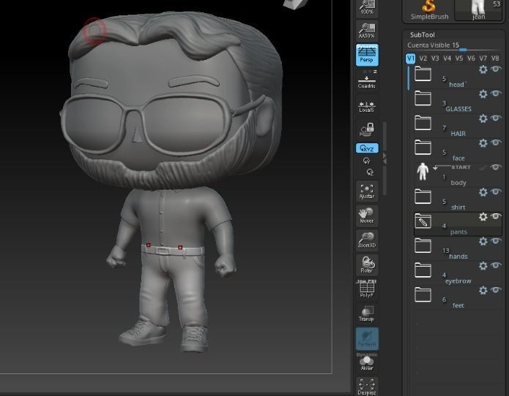Click the 100% actual size view button
The height and width of the screenshot is (396, 509).
tap(367, 7)
